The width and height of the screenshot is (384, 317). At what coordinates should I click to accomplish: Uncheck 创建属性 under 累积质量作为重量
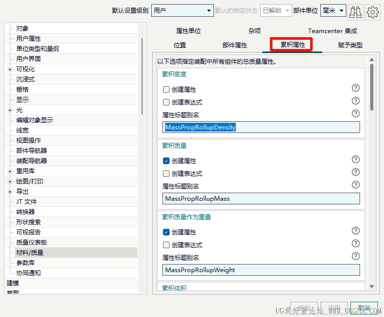coord(166,232)
